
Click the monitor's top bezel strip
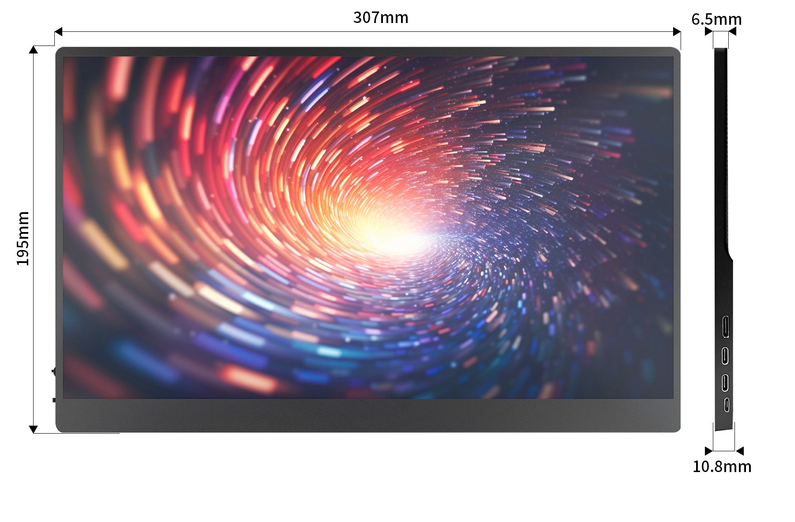[x=367, y=52]
